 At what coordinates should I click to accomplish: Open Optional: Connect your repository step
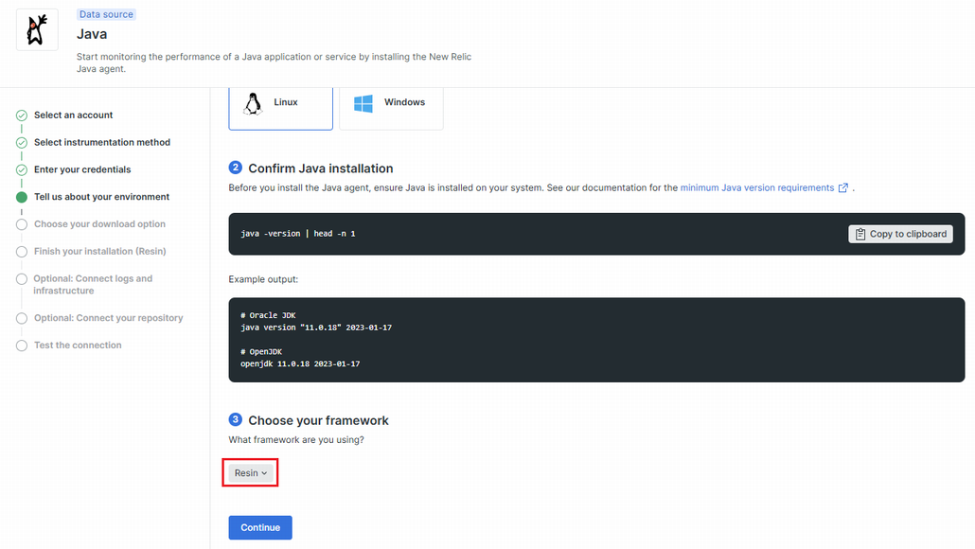click(108, 318)
